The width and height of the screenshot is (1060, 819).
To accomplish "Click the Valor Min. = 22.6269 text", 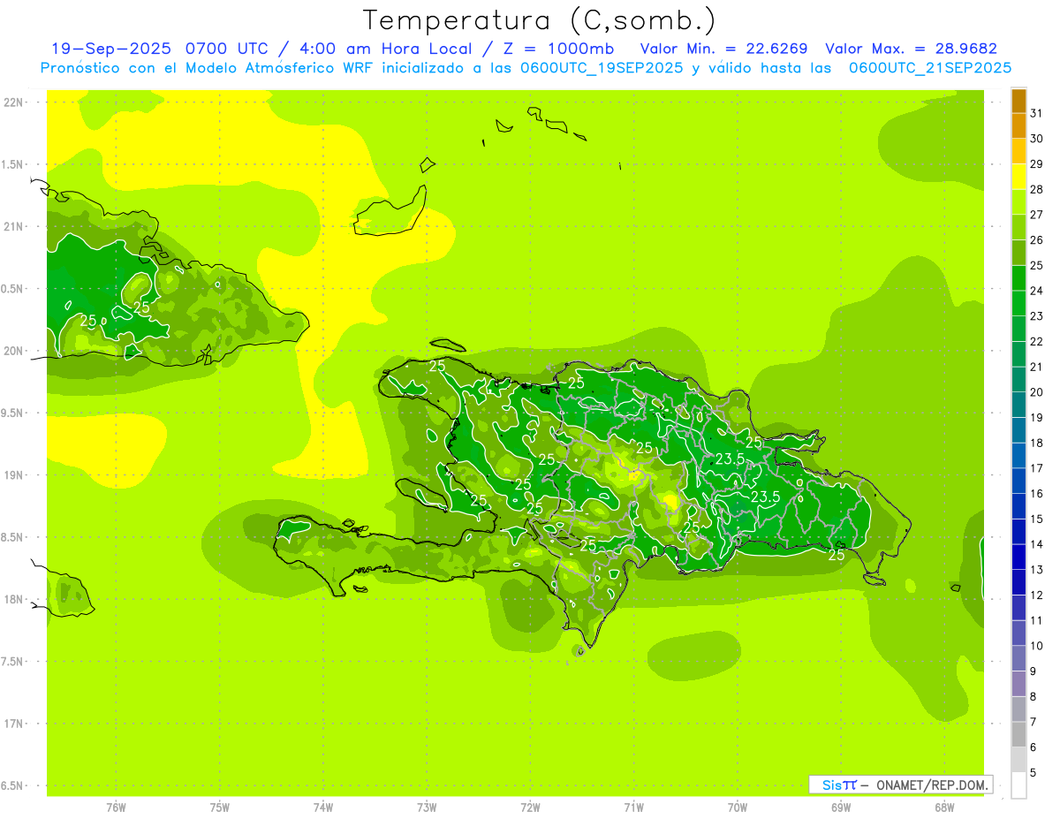I will pos(723,49).
